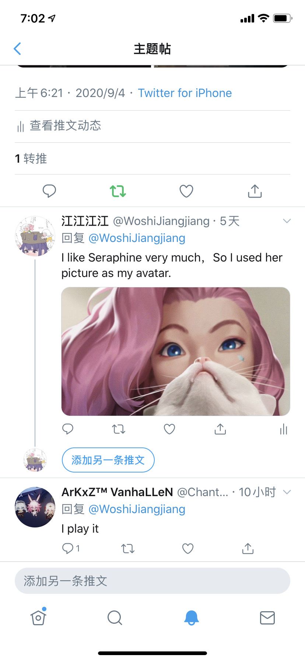Switch to the Search tab

[115, 617]
